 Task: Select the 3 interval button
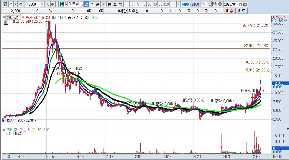click(132, 4)
